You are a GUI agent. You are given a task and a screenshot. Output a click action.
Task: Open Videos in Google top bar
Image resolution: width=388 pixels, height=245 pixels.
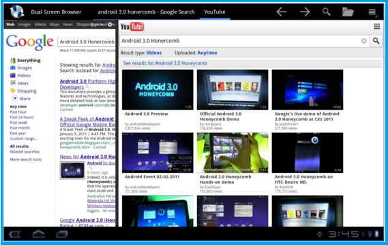40,24
